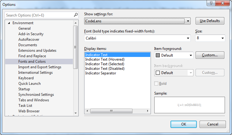Toggle the Bold checkbox
The image size is (232, 135).
click(x=156, y=84)
